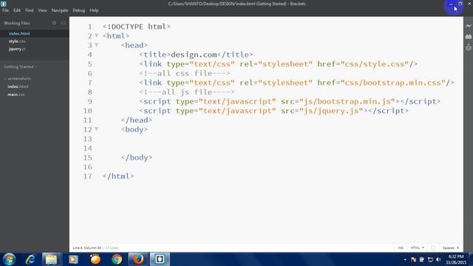This screenshot has width=473, height=266.
Task: Open orange ball app in taskbar
Action: click(x=95, y=259)
